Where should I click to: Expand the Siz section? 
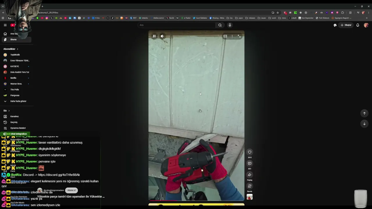[6, 111]
